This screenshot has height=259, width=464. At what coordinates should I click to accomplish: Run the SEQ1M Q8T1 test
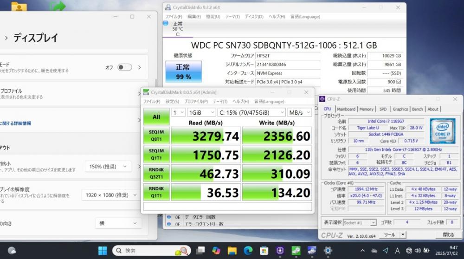click(x=156, y=136)
